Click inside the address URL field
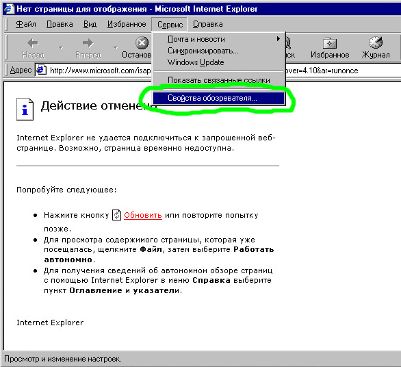Viewport: 401px width, 367px height. click(100, 71)
